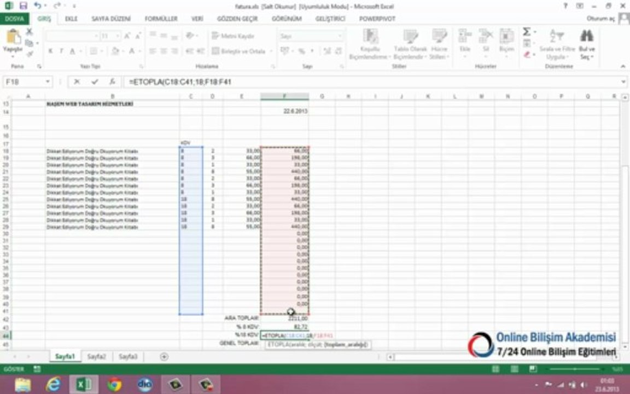The image size is (630, 394).
Task: Click inside the formula bar text
Action: [372, 82]
